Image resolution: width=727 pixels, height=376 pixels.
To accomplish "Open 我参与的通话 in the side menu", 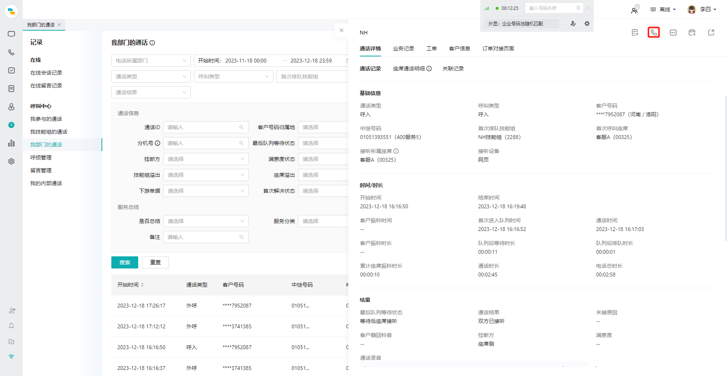I will coord(46,119).
